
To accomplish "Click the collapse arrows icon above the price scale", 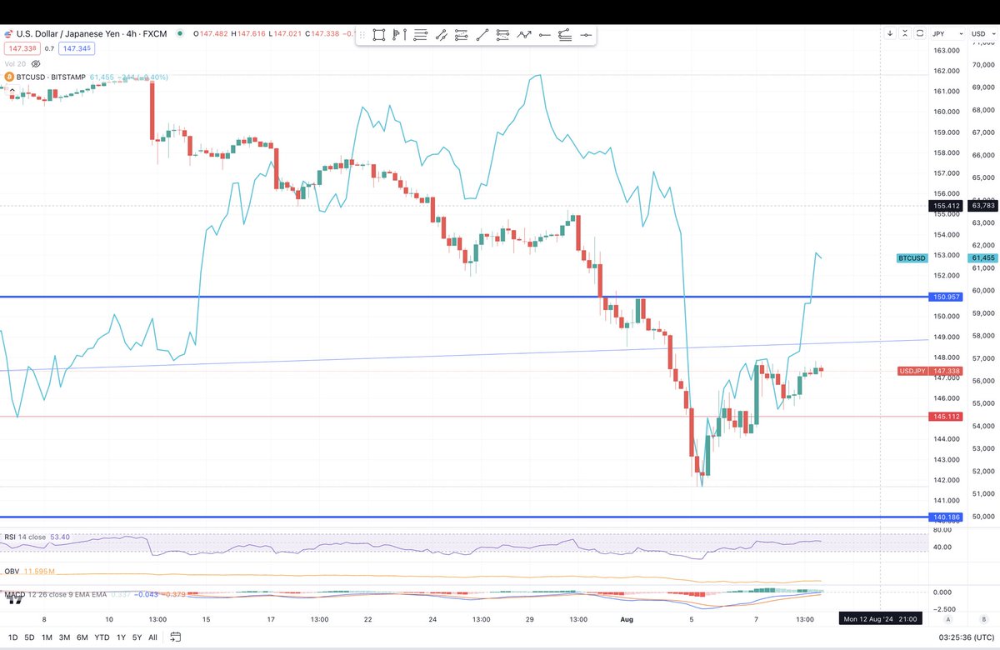I will pos(907,33).
